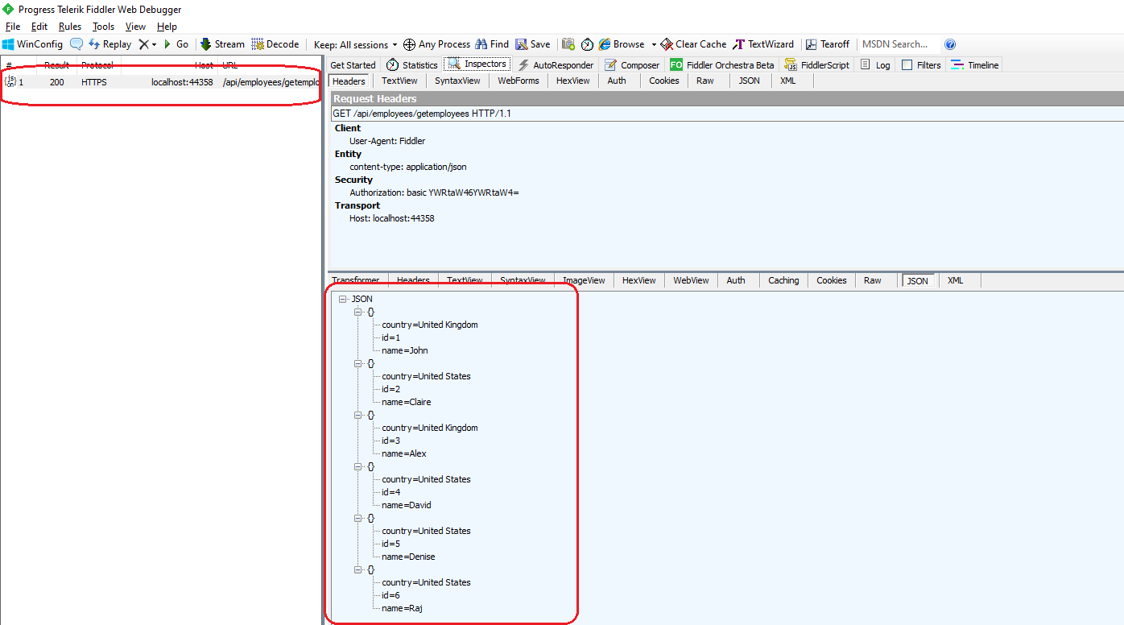Image resolution: width=1124 pixels, height=625 pixels.
Task: Open the blue help question icon
Action: (950, 44)
